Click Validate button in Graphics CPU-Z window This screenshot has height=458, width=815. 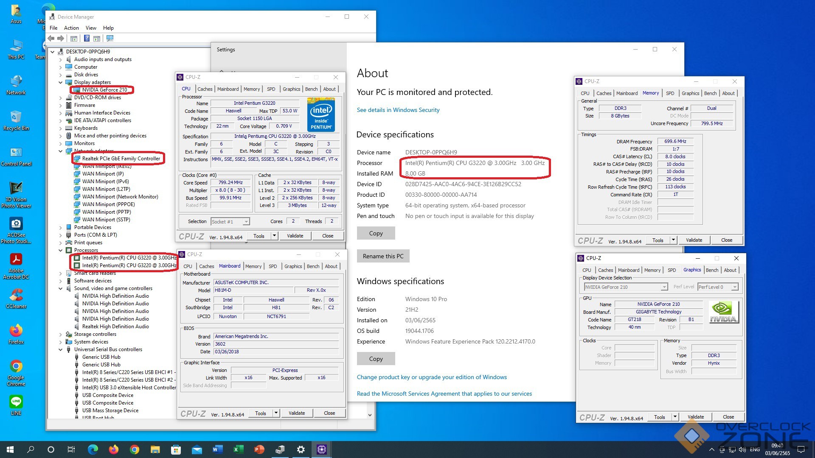coord(695,417)
